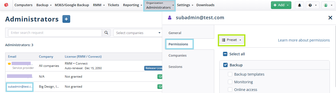Switch to the Companies tab

(178, 55)
